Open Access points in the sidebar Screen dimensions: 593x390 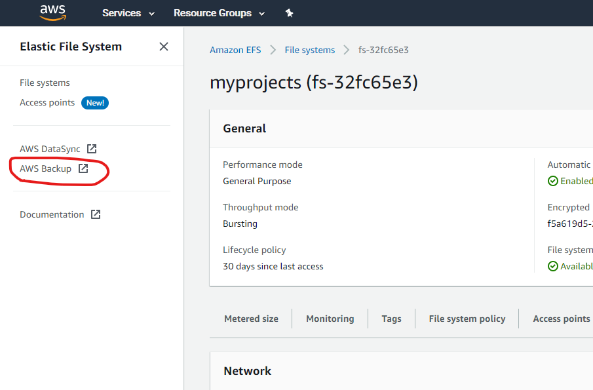pos(47,102)
